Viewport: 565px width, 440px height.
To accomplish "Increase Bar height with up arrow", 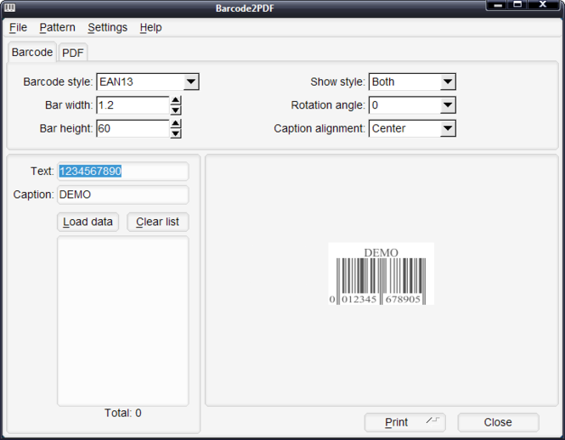I will (x=176, y=124).
